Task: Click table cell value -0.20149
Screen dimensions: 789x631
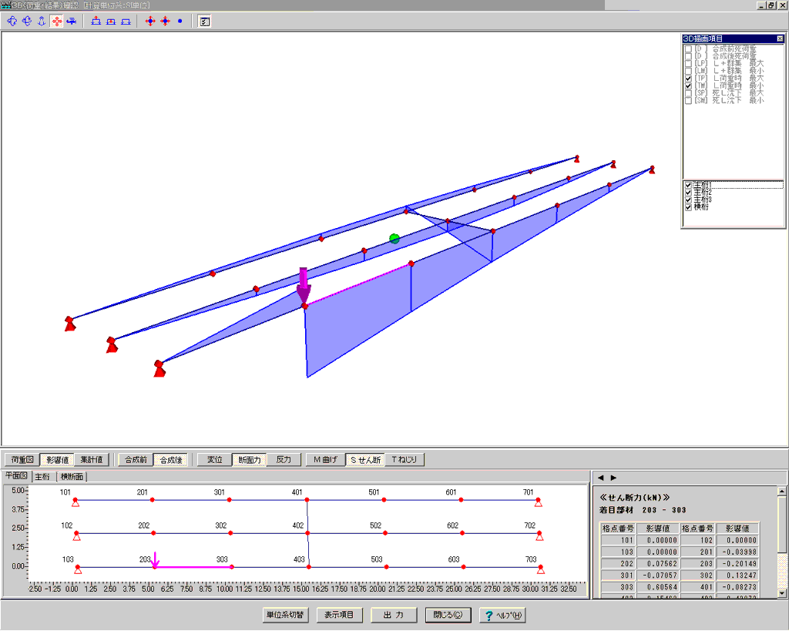Action: [737, 563]
